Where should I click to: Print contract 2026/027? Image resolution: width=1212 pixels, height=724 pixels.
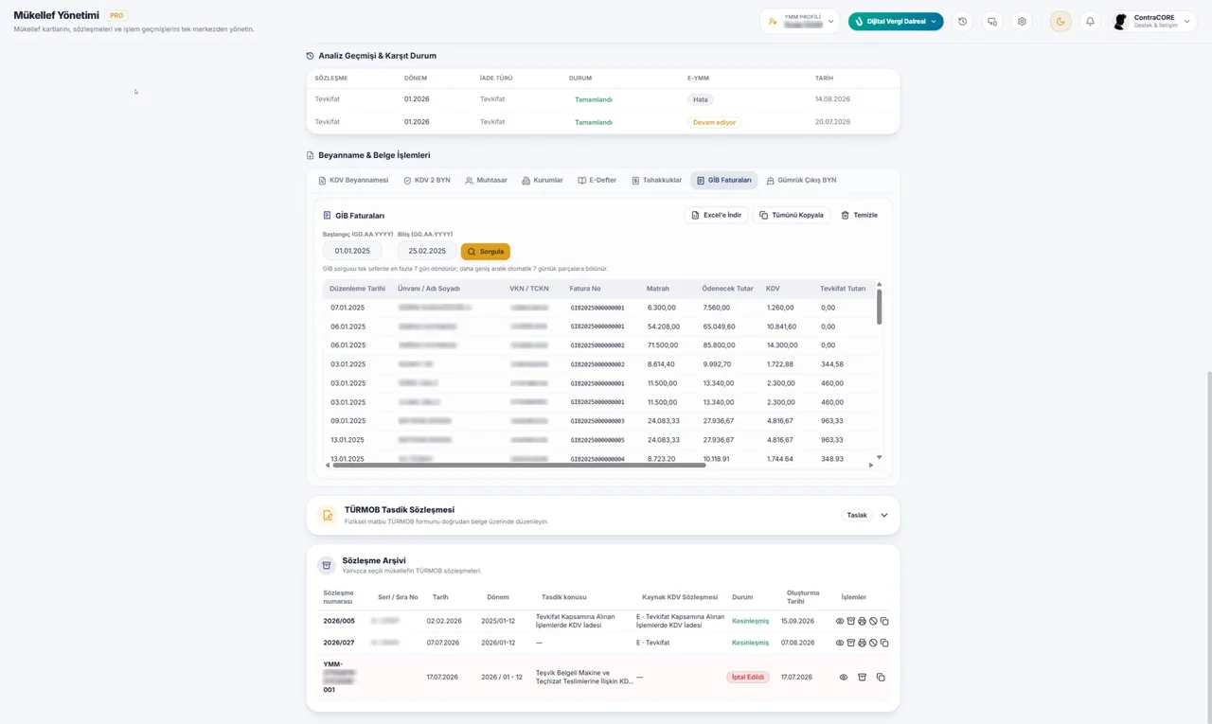tap(862, 643)
